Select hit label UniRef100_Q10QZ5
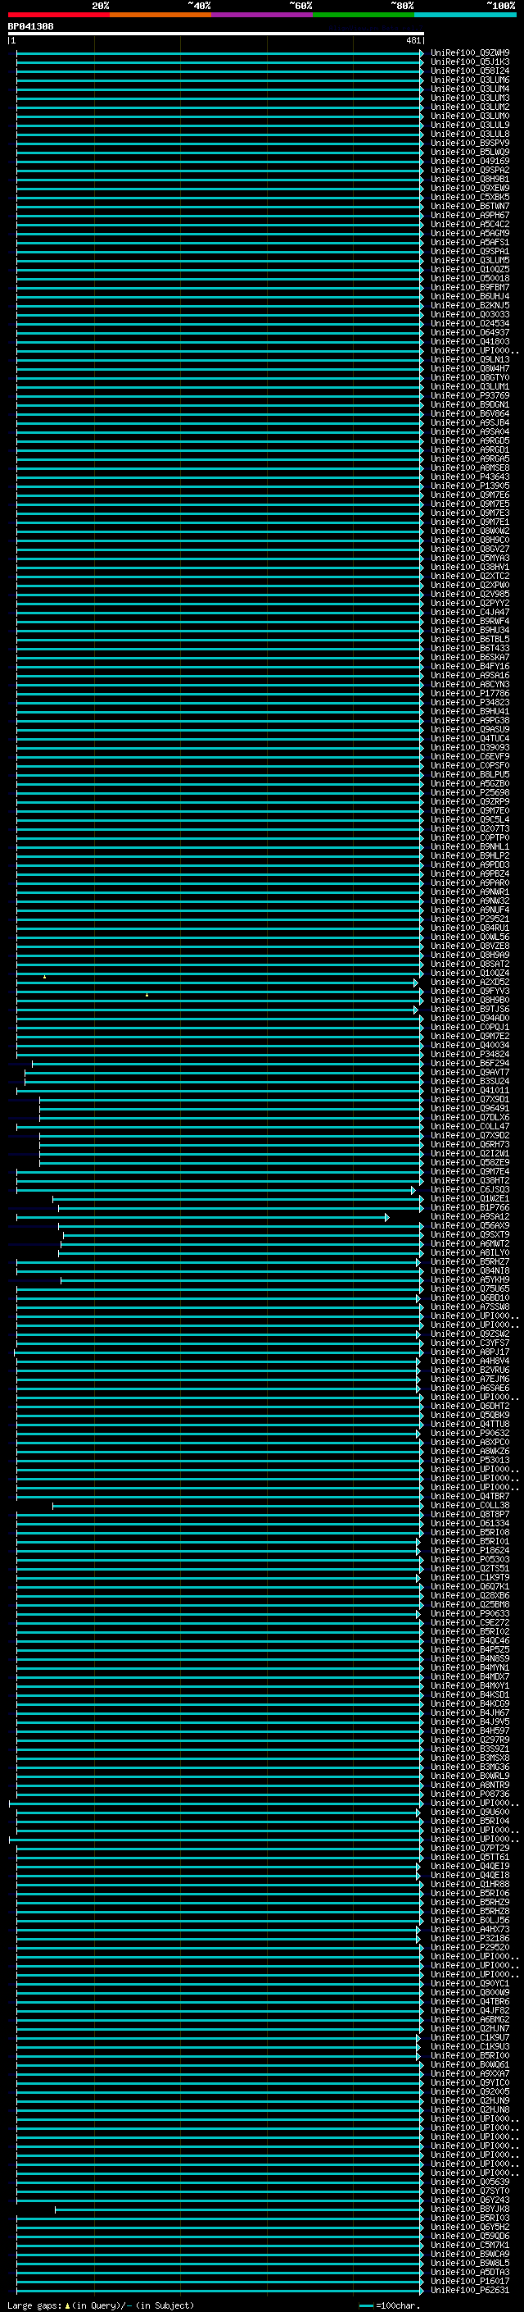524x2312 pixels. (x=470, y=269)
